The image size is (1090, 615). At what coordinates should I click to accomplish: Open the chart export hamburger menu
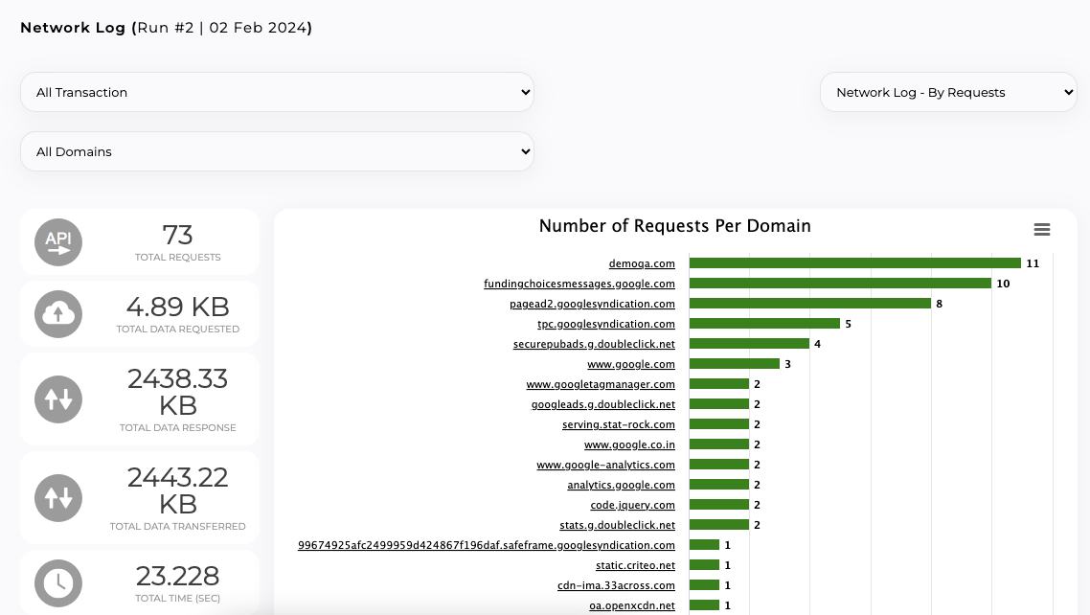[1042, 229]
